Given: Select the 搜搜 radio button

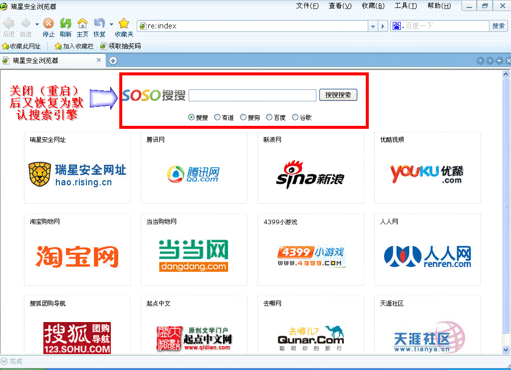Looking at the screenshot, I should (x=191, y=117).
